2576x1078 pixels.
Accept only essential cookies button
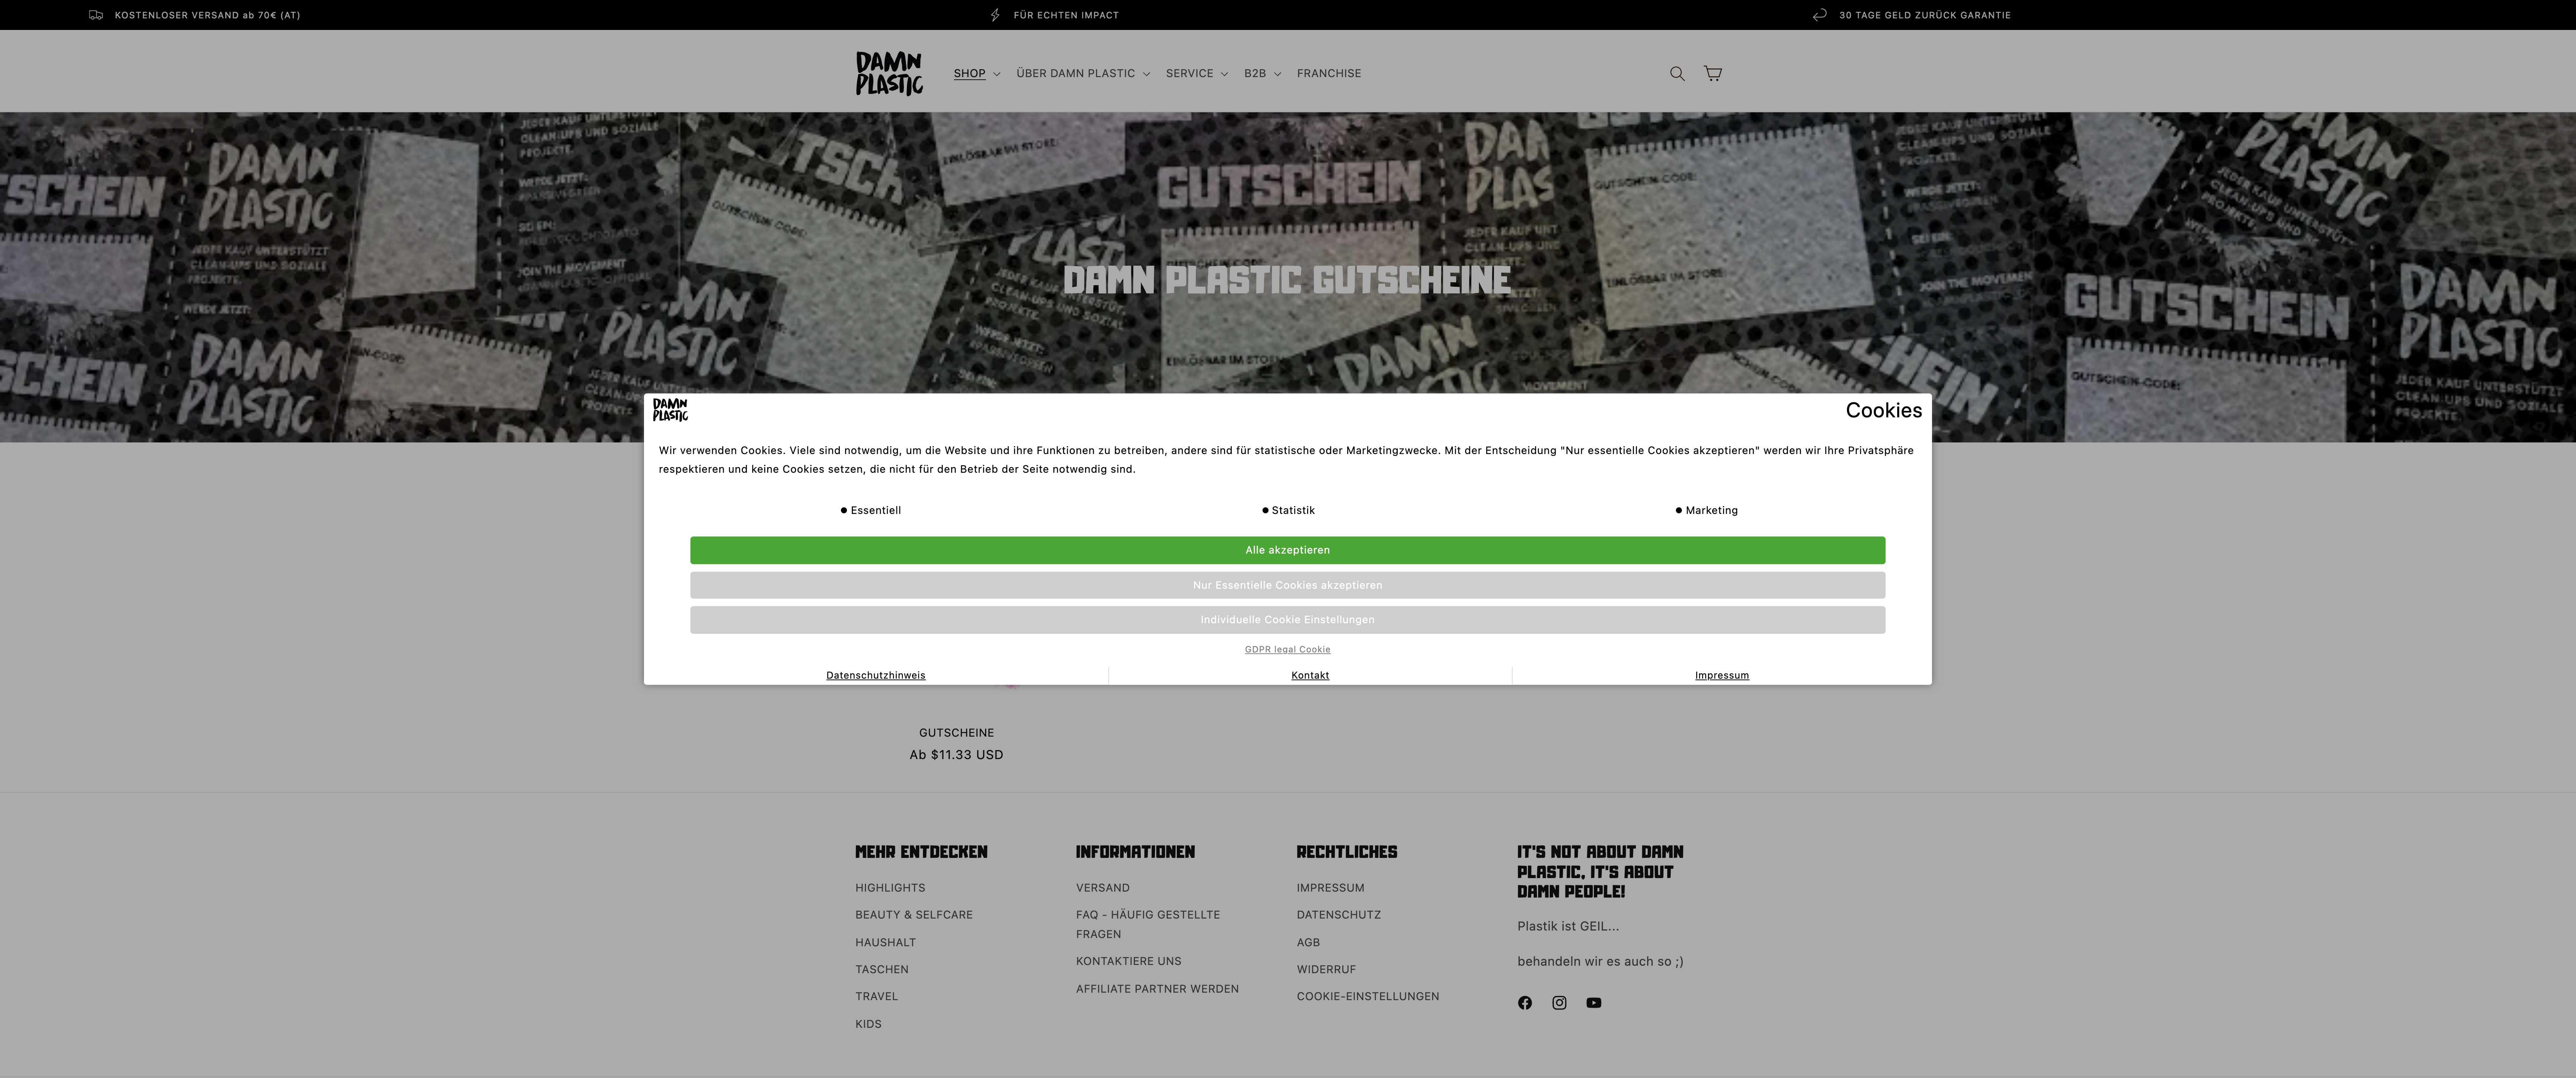pyautogui.click(x=1287, y=585)
